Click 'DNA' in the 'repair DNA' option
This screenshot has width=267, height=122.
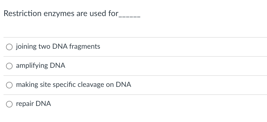[x=43, y=104]
